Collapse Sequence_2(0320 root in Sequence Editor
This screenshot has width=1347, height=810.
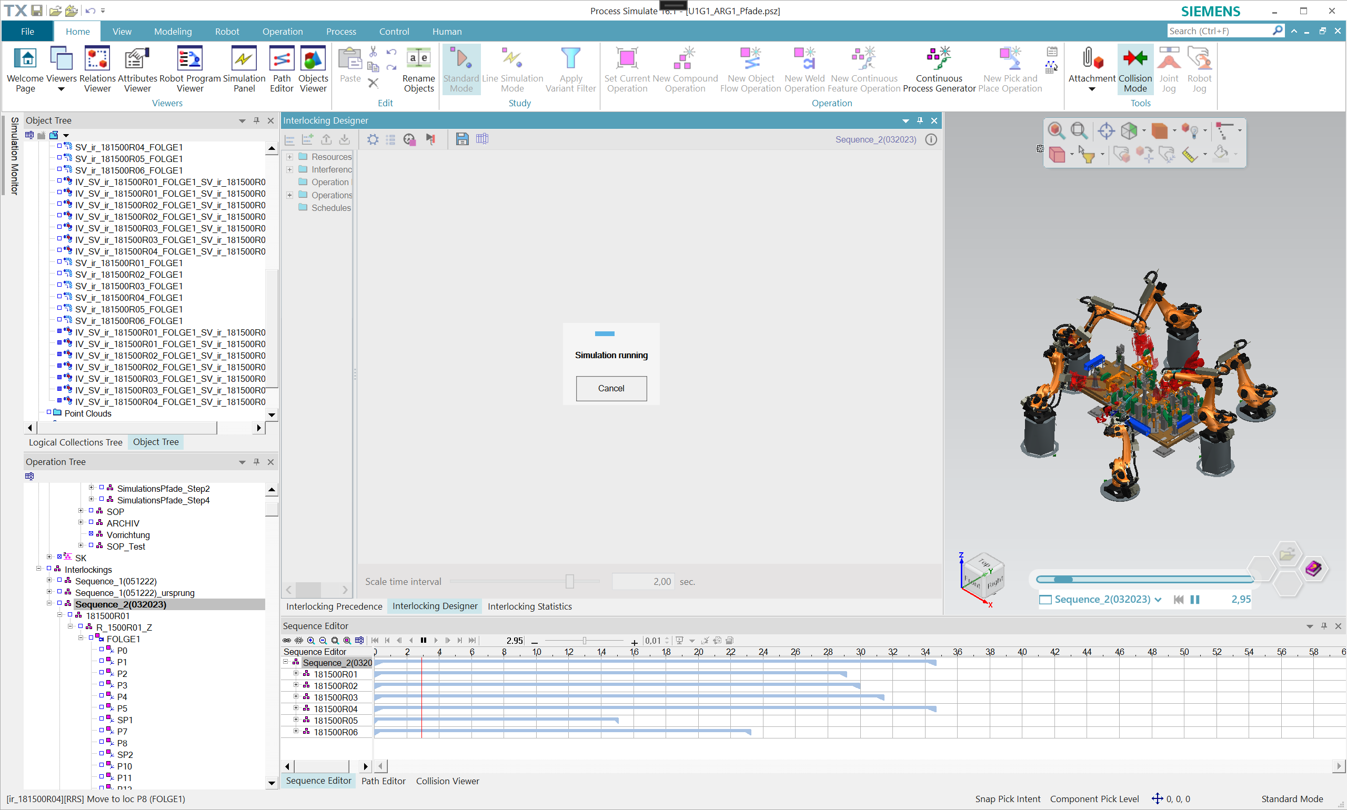[x=286, y=662]
